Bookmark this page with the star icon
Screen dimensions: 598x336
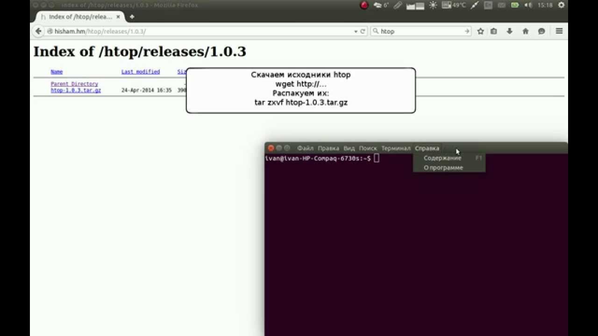481,31
